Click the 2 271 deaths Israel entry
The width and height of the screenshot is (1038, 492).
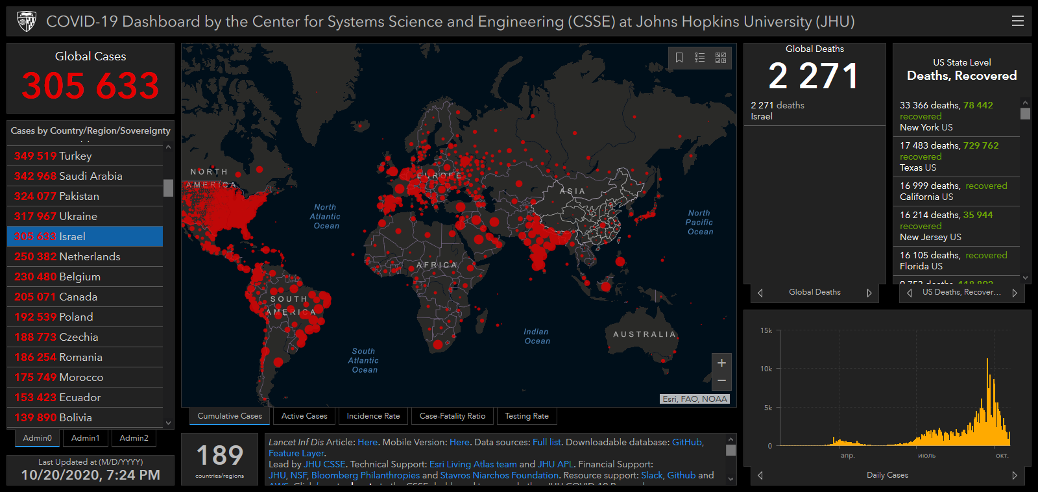(x=814, y=110)
